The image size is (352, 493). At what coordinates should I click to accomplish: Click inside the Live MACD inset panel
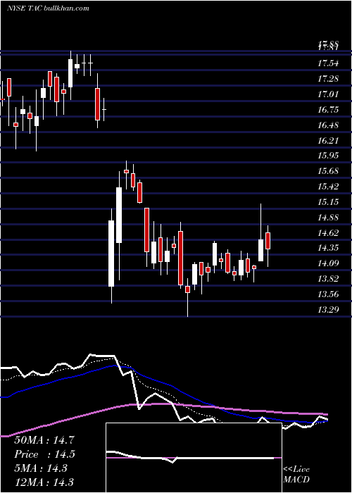194,458
